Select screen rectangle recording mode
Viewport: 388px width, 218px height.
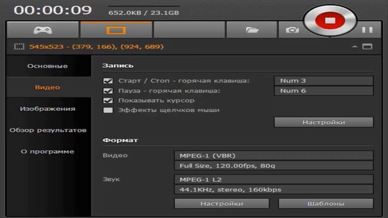[x=116, y=30]
